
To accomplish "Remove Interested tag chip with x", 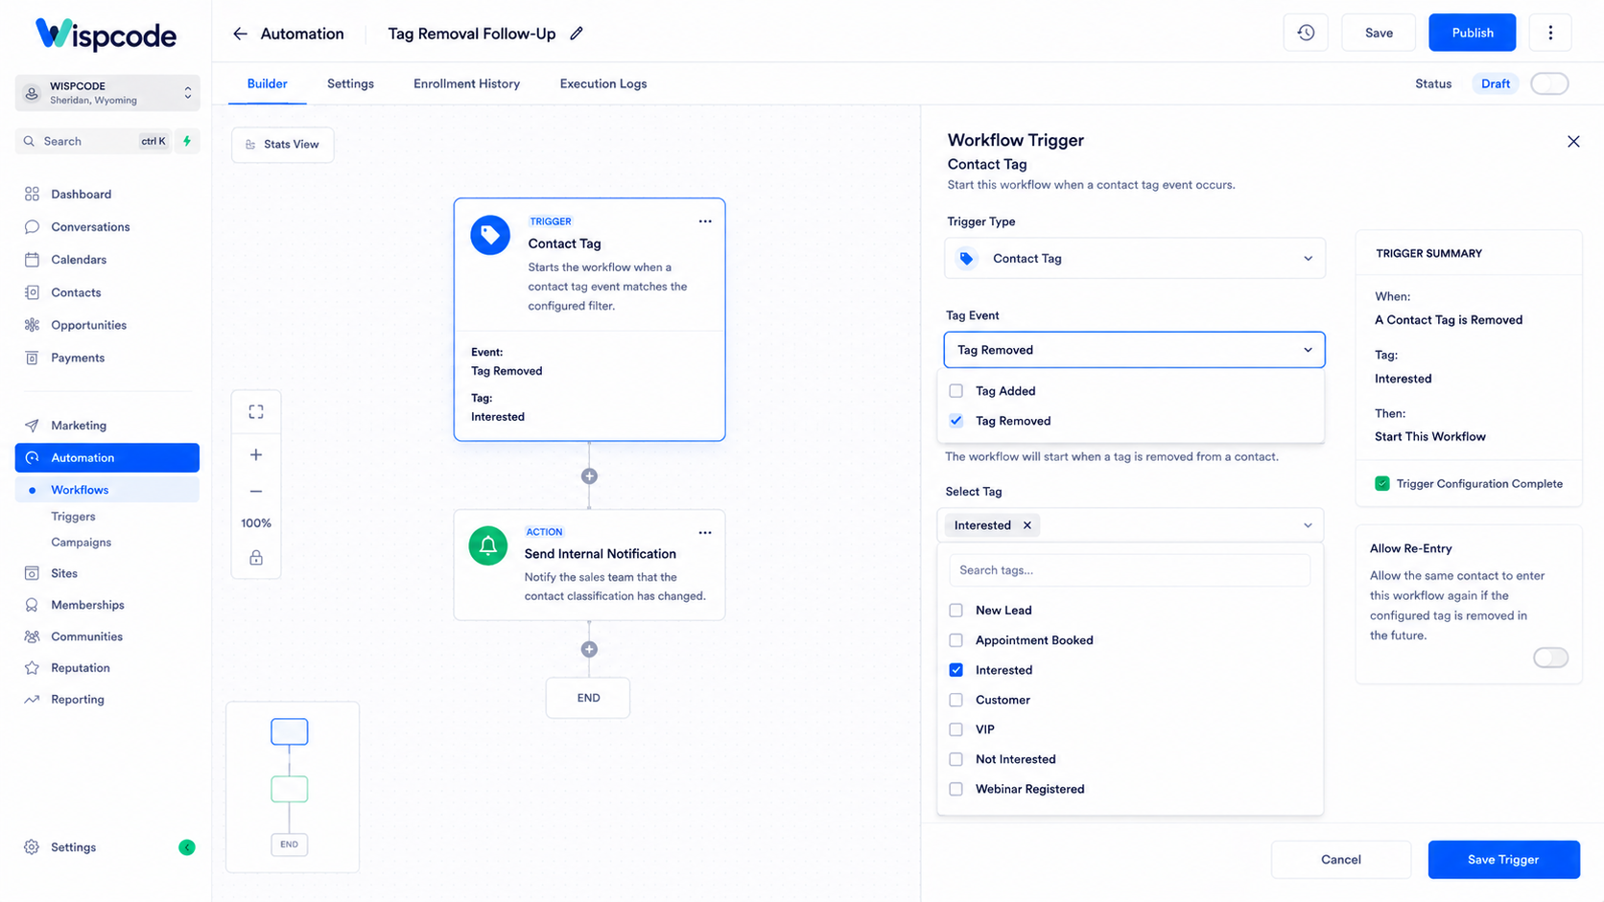I will 1027,525.
